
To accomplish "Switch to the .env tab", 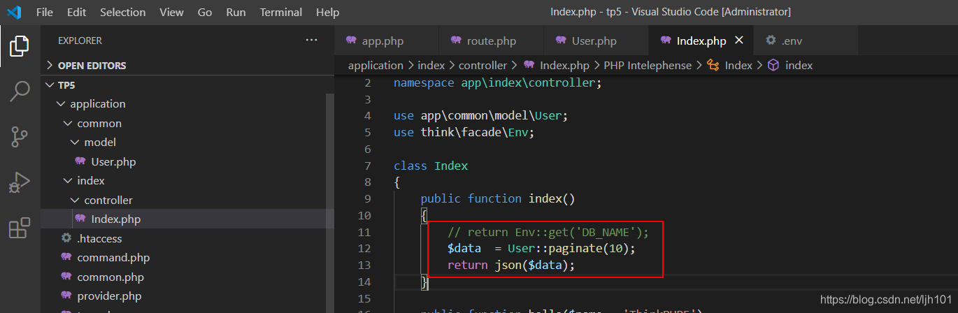I will pos(806,41).
